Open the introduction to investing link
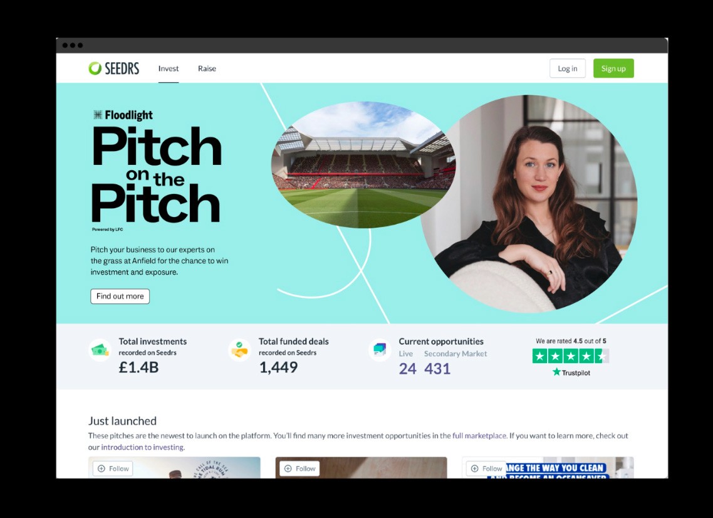 (x=143, y=447)
